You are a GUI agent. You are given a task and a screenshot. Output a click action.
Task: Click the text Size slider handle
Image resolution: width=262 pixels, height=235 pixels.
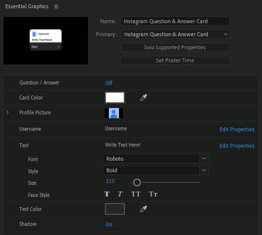pos(137,183)
